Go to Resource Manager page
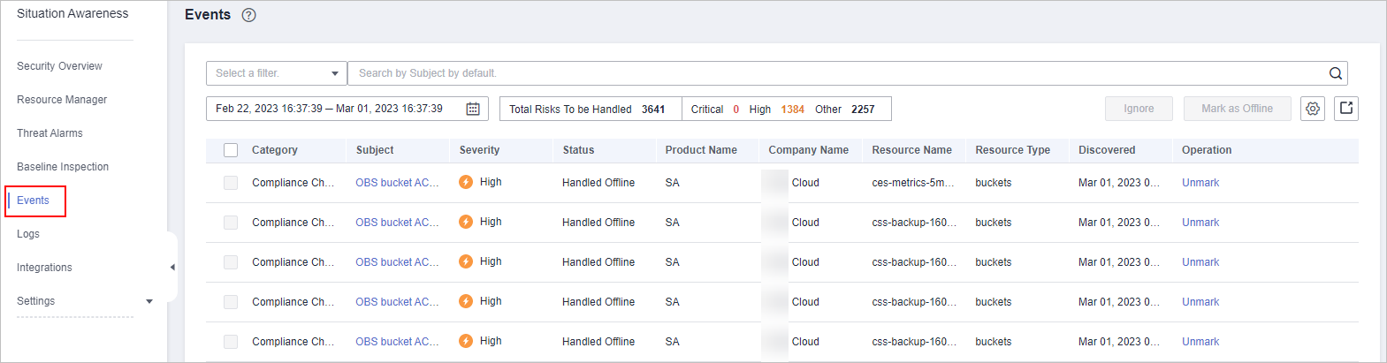The height and width of the screenshot is (363, 1387). [x=62, y=100]
